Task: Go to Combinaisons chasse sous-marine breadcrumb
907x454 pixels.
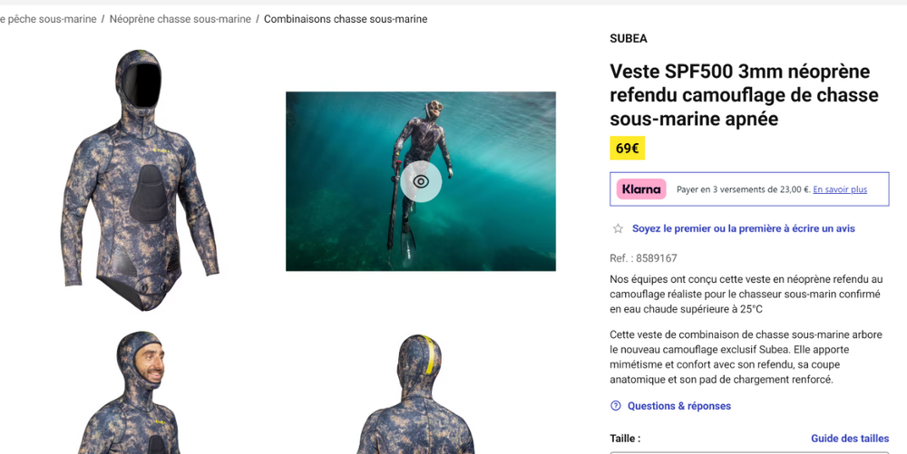Action: (346, 19)
